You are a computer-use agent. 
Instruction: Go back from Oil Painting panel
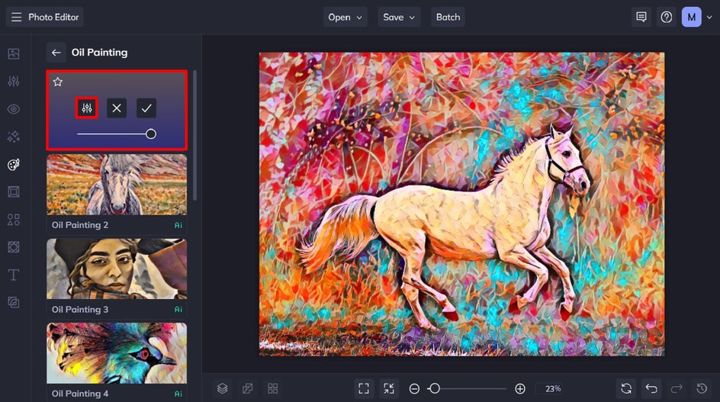pos(56,53)
